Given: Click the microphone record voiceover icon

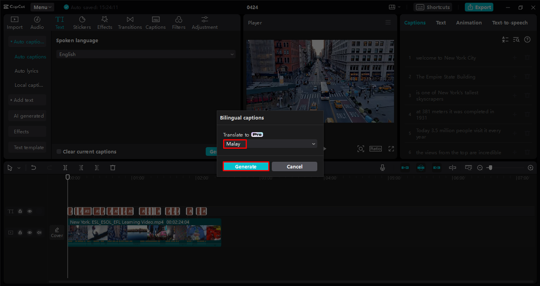Looking at the screenshot, I should [383, 168].
